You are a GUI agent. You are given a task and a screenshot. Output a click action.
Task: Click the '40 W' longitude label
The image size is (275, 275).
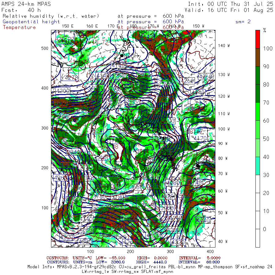pos(223,241)
